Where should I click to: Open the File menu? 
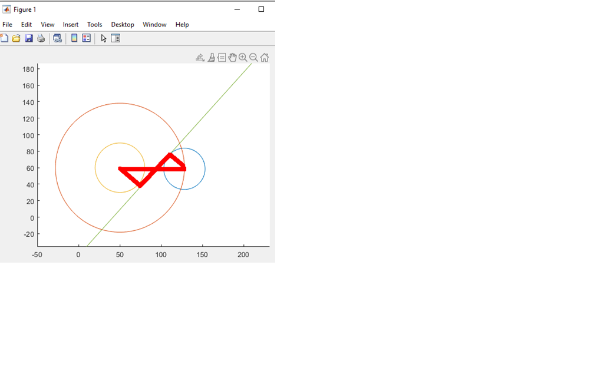[x=7, y=25]
